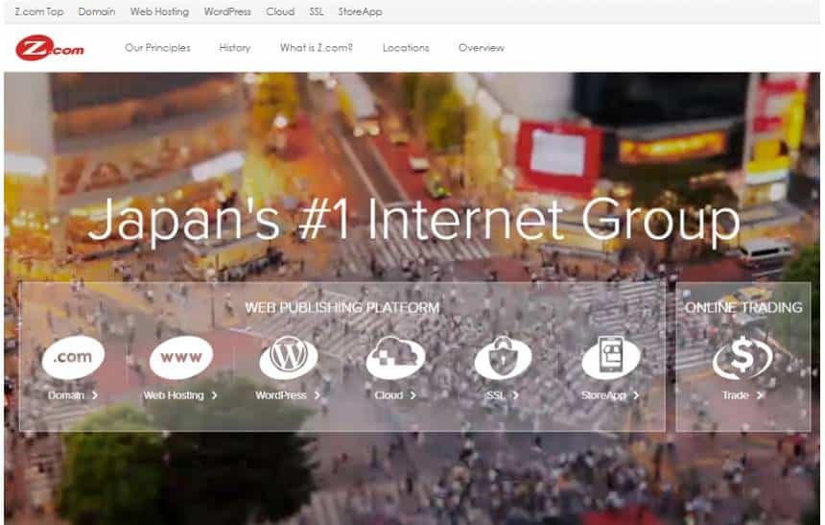Screen dimensions: 825x525
Task: Click the chevron beside Cloud label
Action: 413,394
